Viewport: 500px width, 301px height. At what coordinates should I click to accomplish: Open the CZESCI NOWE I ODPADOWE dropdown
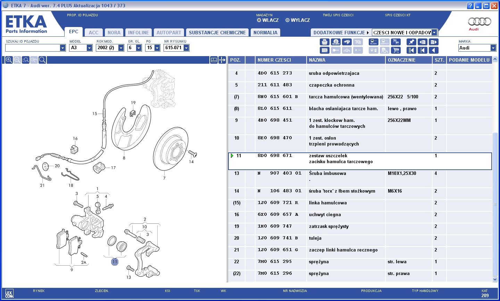(434, 33)
